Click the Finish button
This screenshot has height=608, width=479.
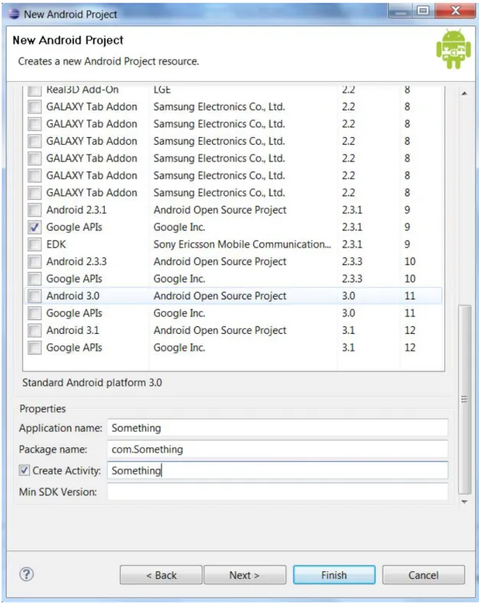click(x=334, y=574)
